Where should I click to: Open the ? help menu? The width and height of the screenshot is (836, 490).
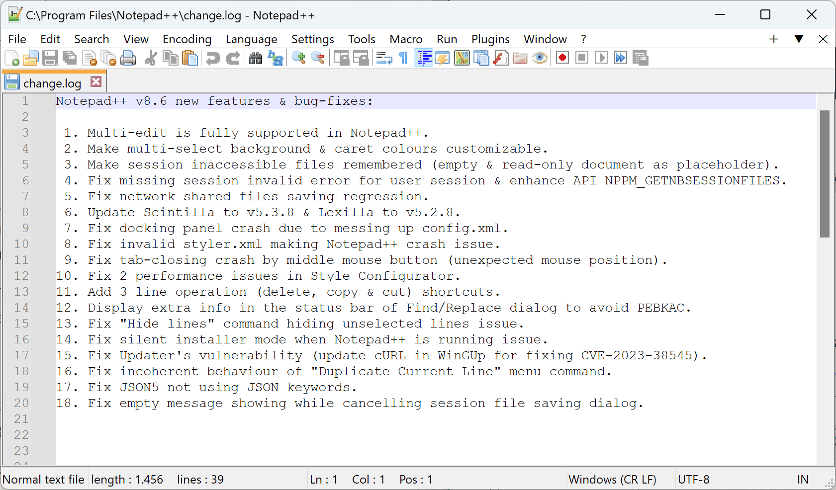(583, 39)
